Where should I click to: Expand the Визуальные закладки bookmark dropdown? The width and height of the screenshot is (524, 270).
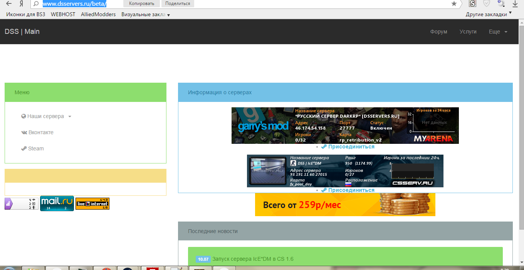click(x=146, y=14)
